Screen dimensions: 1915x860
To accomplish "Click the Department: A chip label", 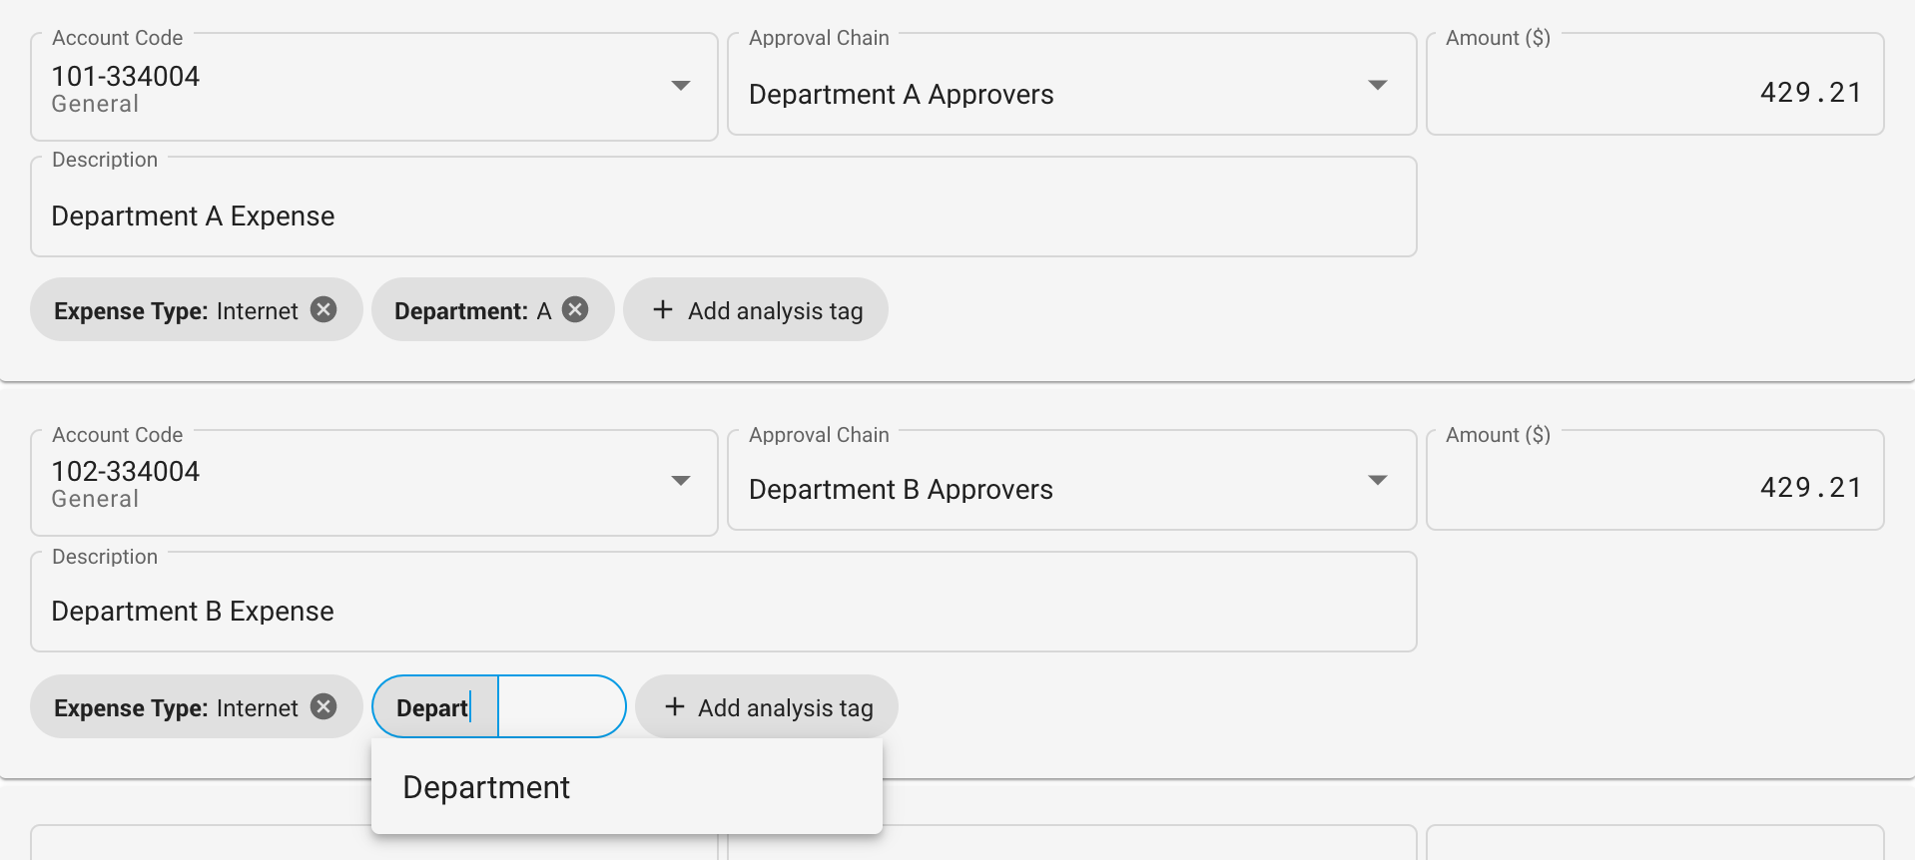I will pyautogui.click(x=472, y=310).
